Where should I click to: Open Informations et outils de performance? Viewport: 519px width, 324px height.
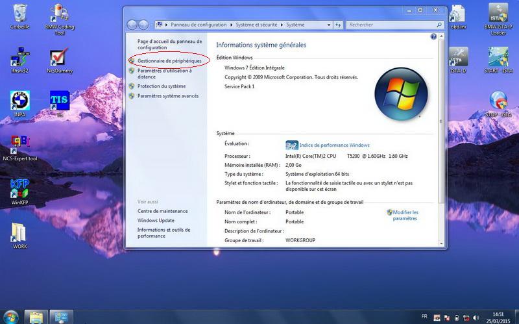point(164,233)
